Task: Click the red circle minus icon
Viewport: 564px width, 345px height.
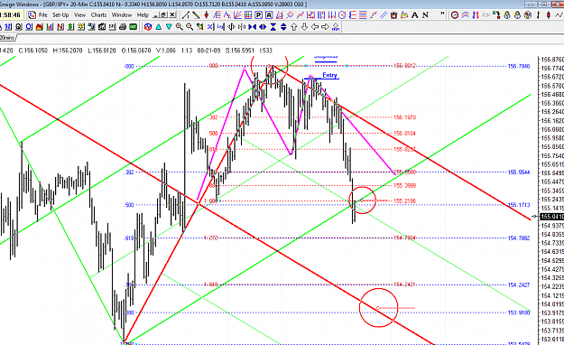Action: (455, 15)
